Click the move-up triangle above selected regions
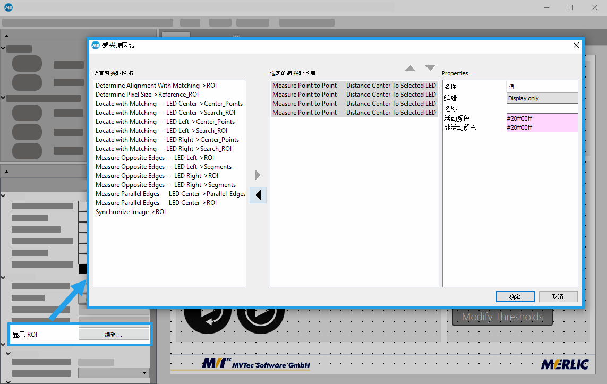607x384 pixels. [x=410, y=68]
